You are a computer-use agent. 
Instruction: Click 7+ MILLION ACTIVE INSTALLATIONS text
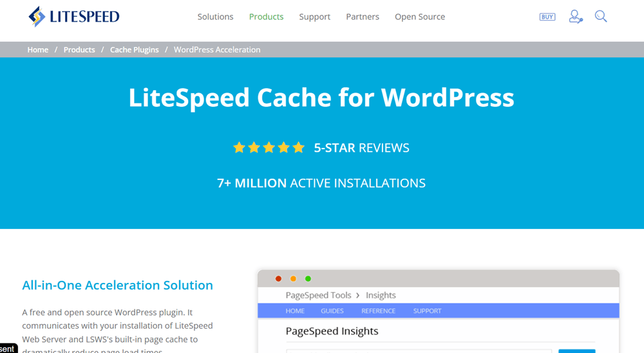click(x=321, y=183)
